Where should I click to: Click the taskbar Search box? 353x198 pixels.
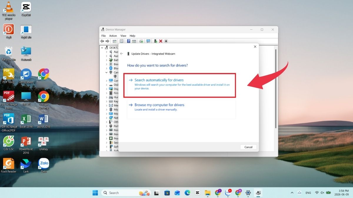(x=126, y=193)
